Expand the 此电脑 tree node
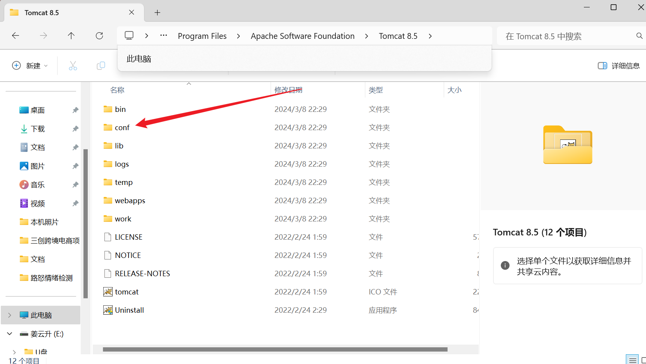This screenshot has width=646, height=364. (10, 315)
